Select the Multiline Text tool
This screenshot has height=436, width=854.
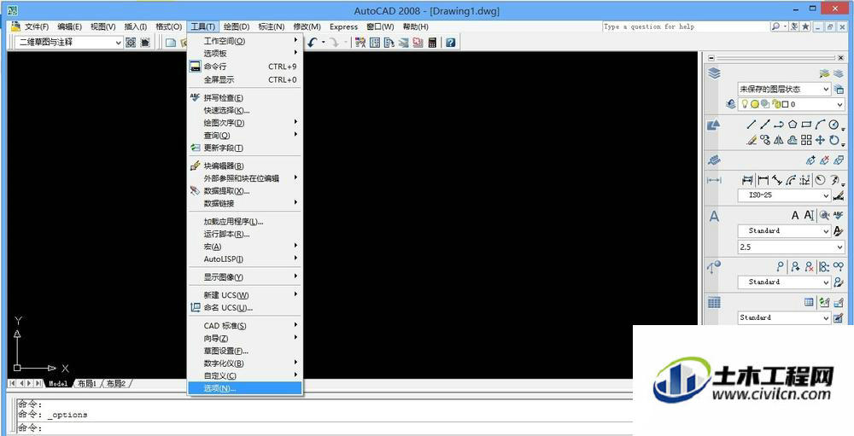(x=795, y=216)
